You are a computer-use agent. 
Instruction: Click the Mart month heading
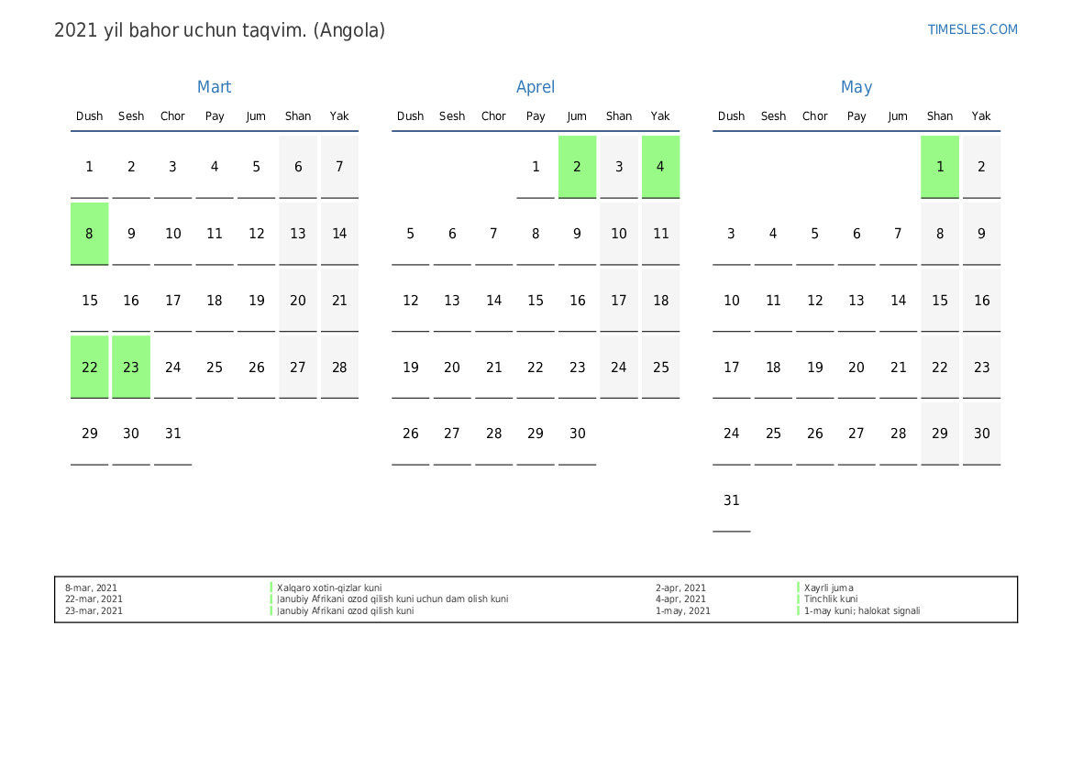[214, 87]
